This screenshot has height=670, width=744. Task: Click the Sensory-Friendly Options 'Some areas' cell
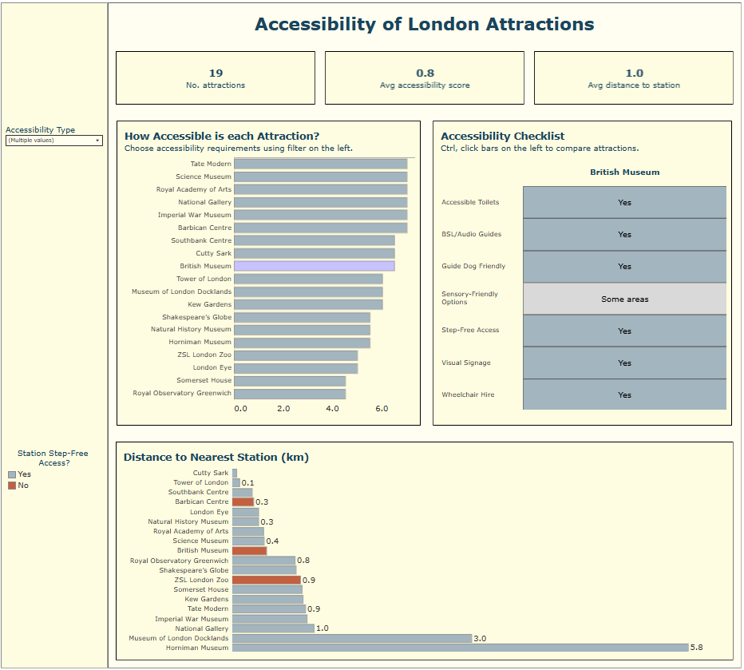pyautogui.click(x=624, y=299)
